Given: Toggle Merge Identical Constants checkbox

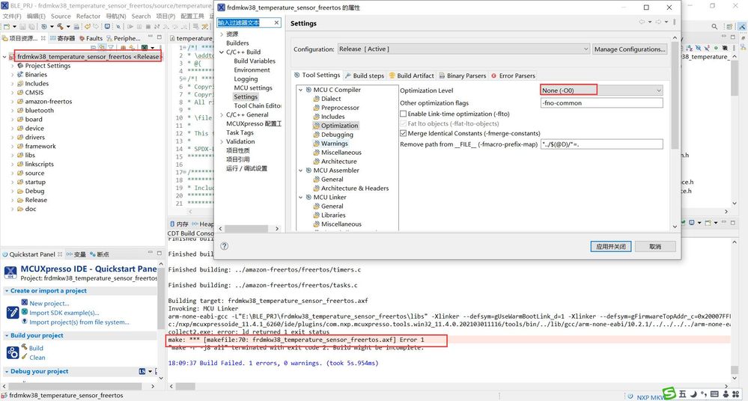Looking at the screenshot, I should pyautogui.click(x=403, y=133).
